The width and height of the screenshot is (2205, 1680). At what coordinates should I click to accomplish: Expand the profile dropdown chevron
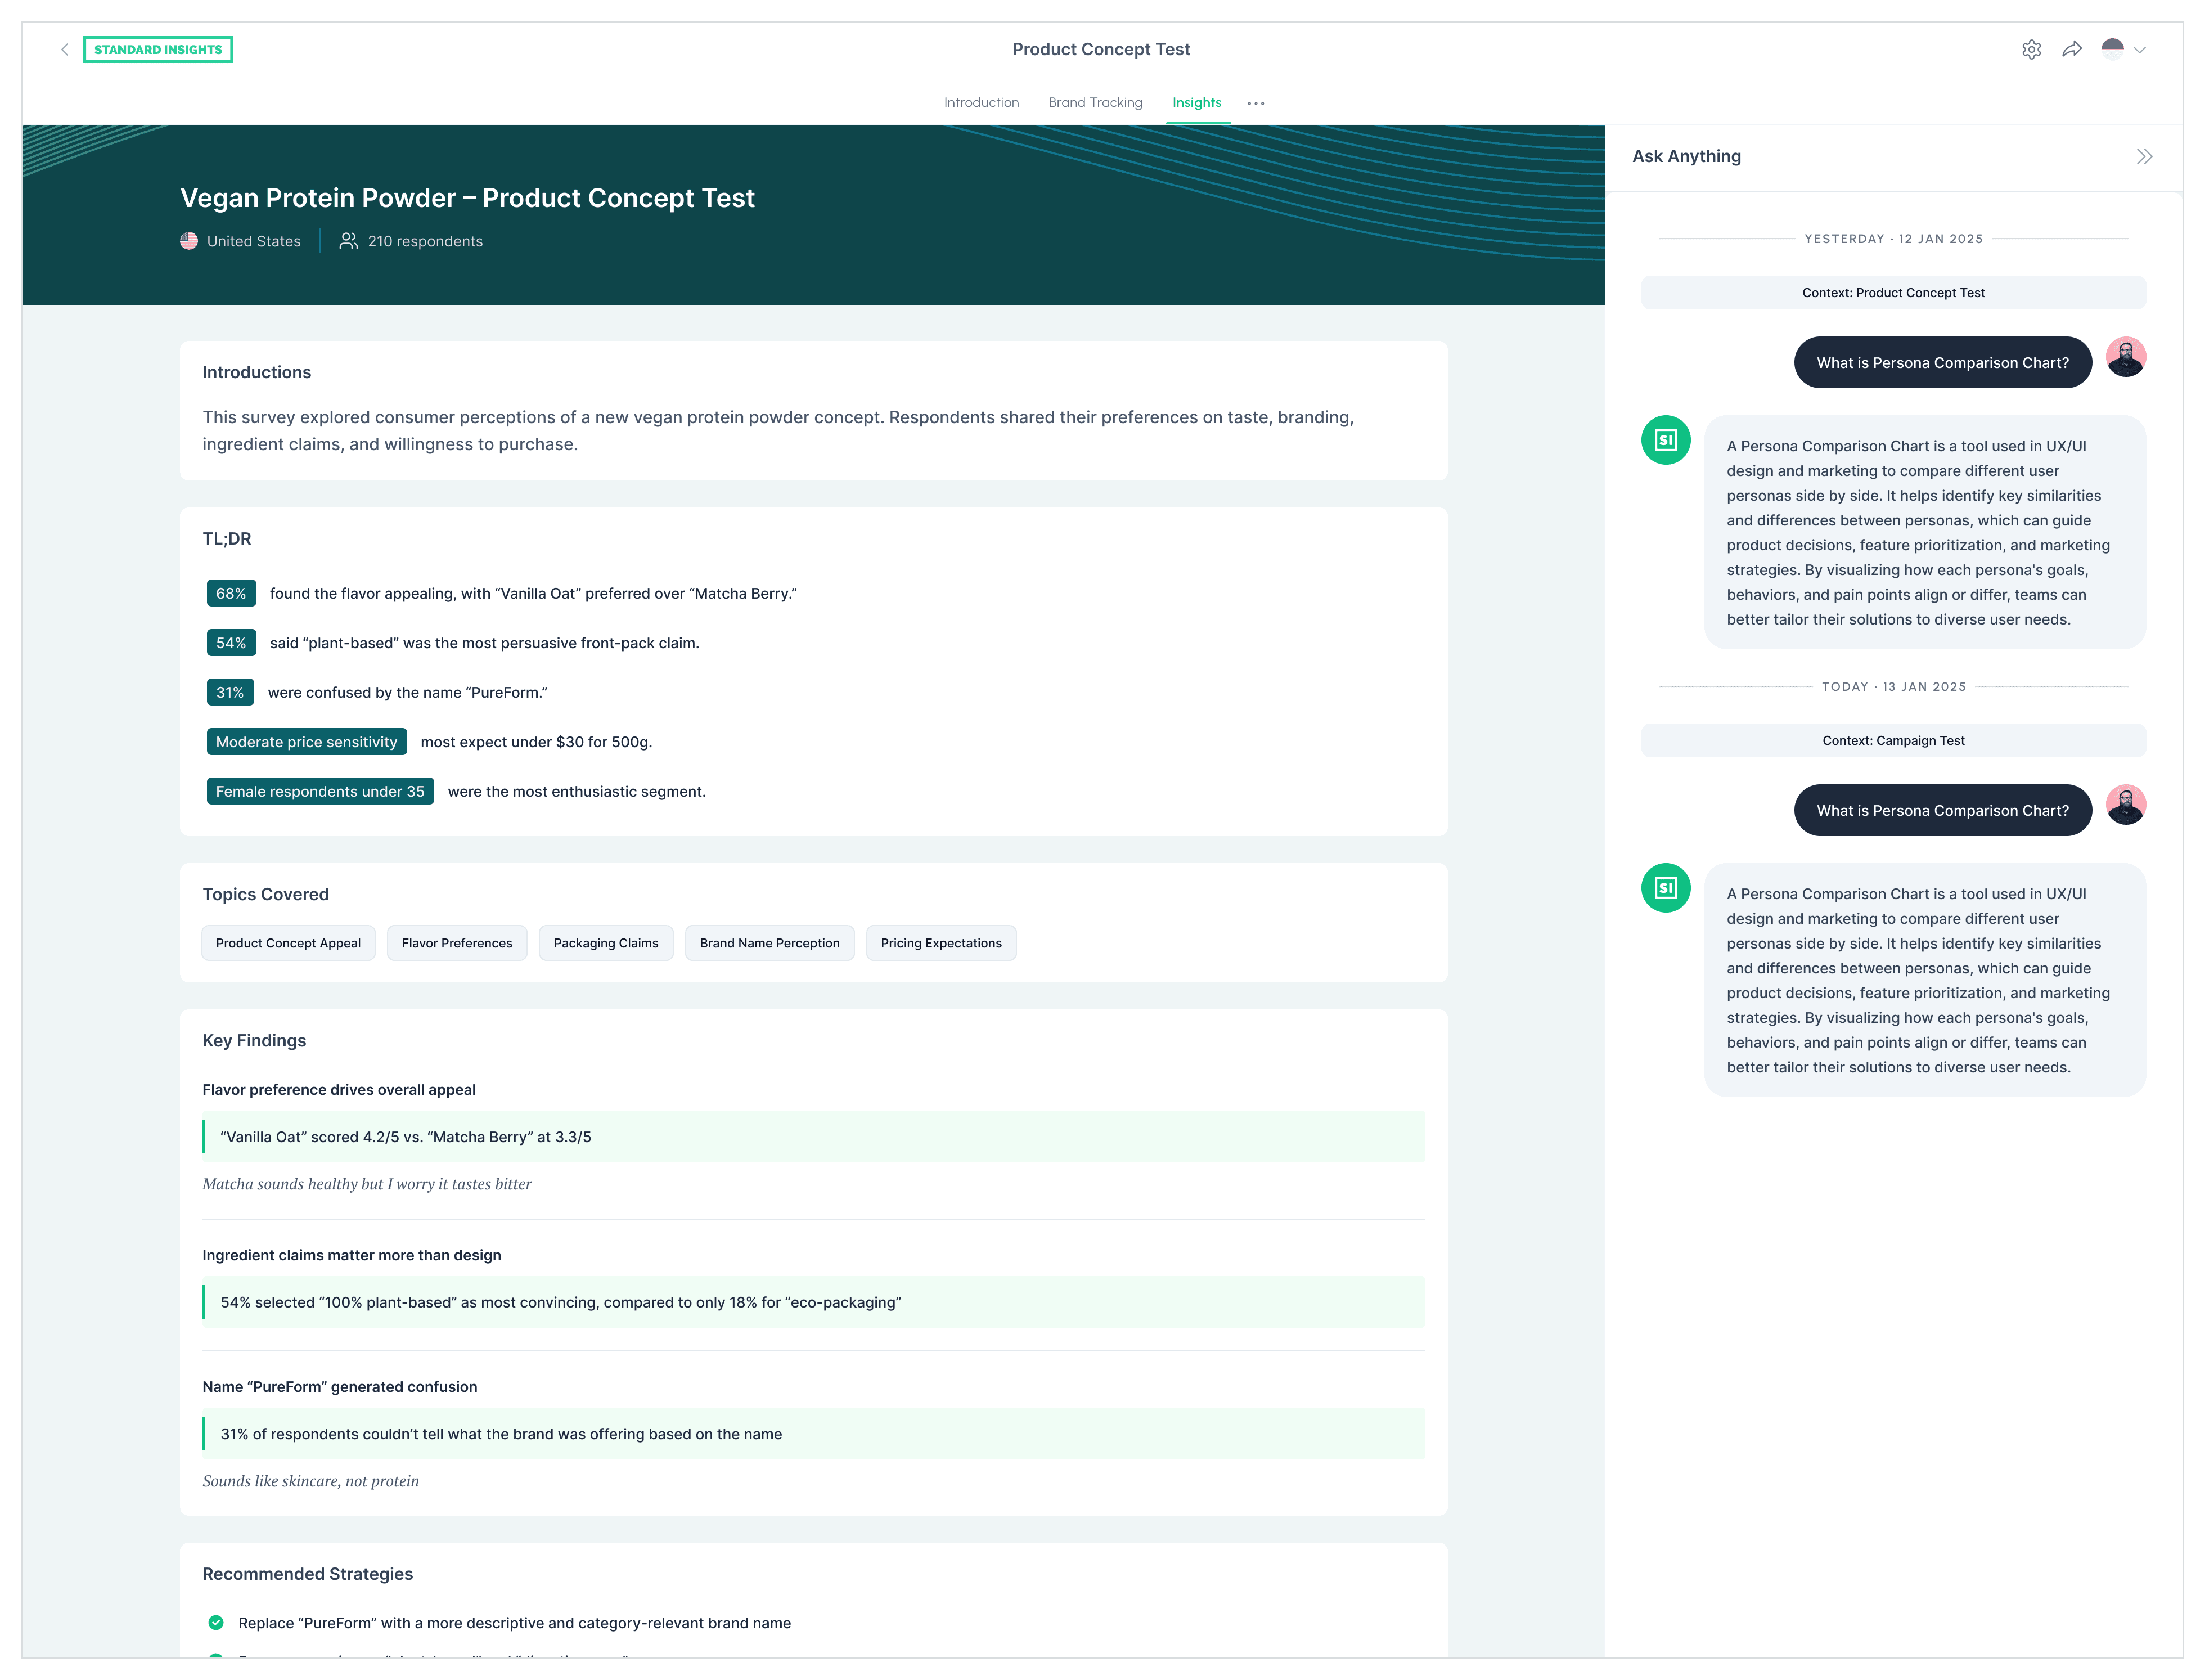pos(2139,50)
